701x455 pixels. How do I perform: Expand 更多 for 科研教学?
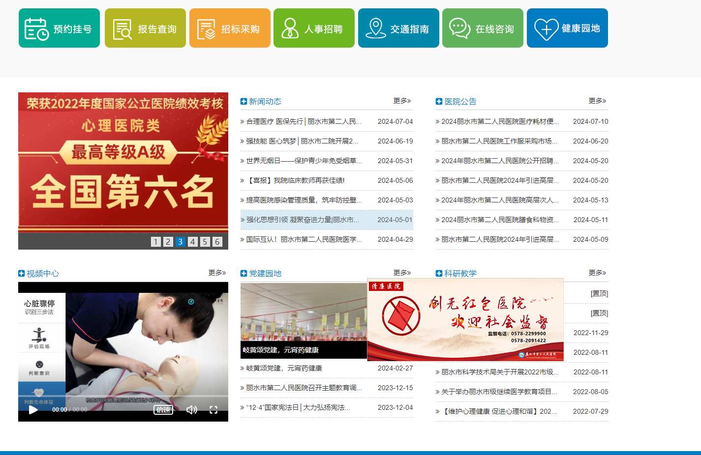(x=597, y=273)
